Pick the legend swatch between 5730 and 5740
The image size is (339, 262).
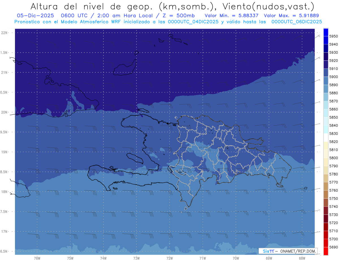(326, 211)
